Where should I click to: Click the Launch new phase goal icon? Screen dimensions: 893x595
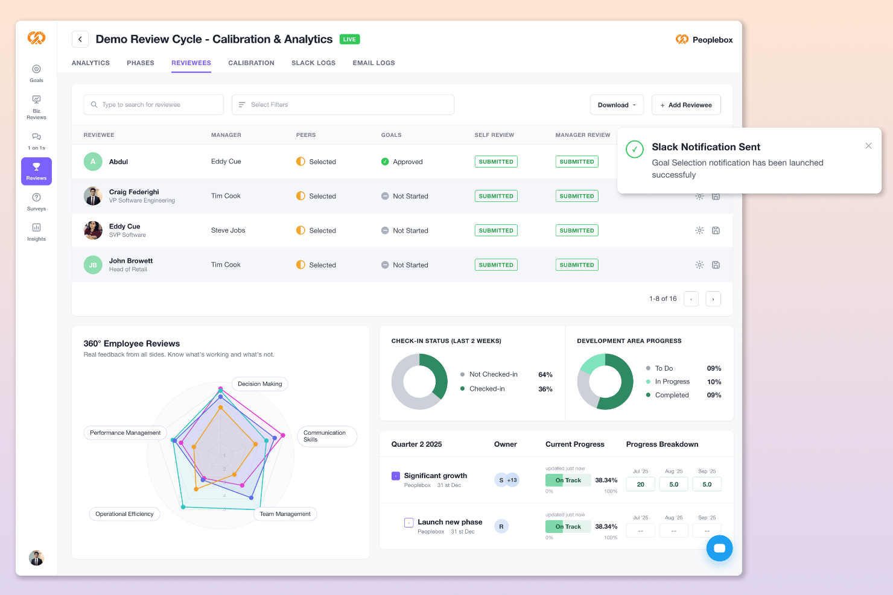409,523
